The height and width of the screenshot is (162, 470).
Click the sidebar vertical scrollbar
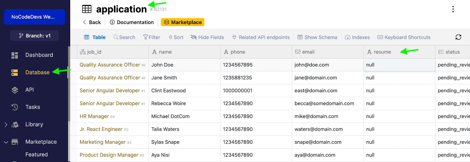pos(69,84)
